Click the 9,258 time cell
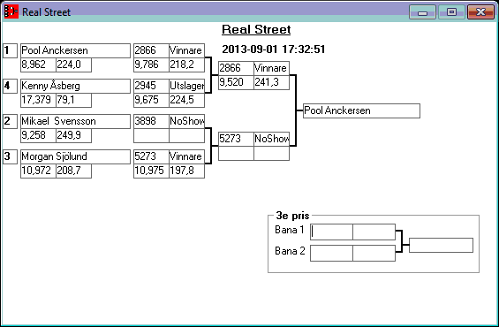The width and height of the screenshot is (499, 327). point(38,135)
